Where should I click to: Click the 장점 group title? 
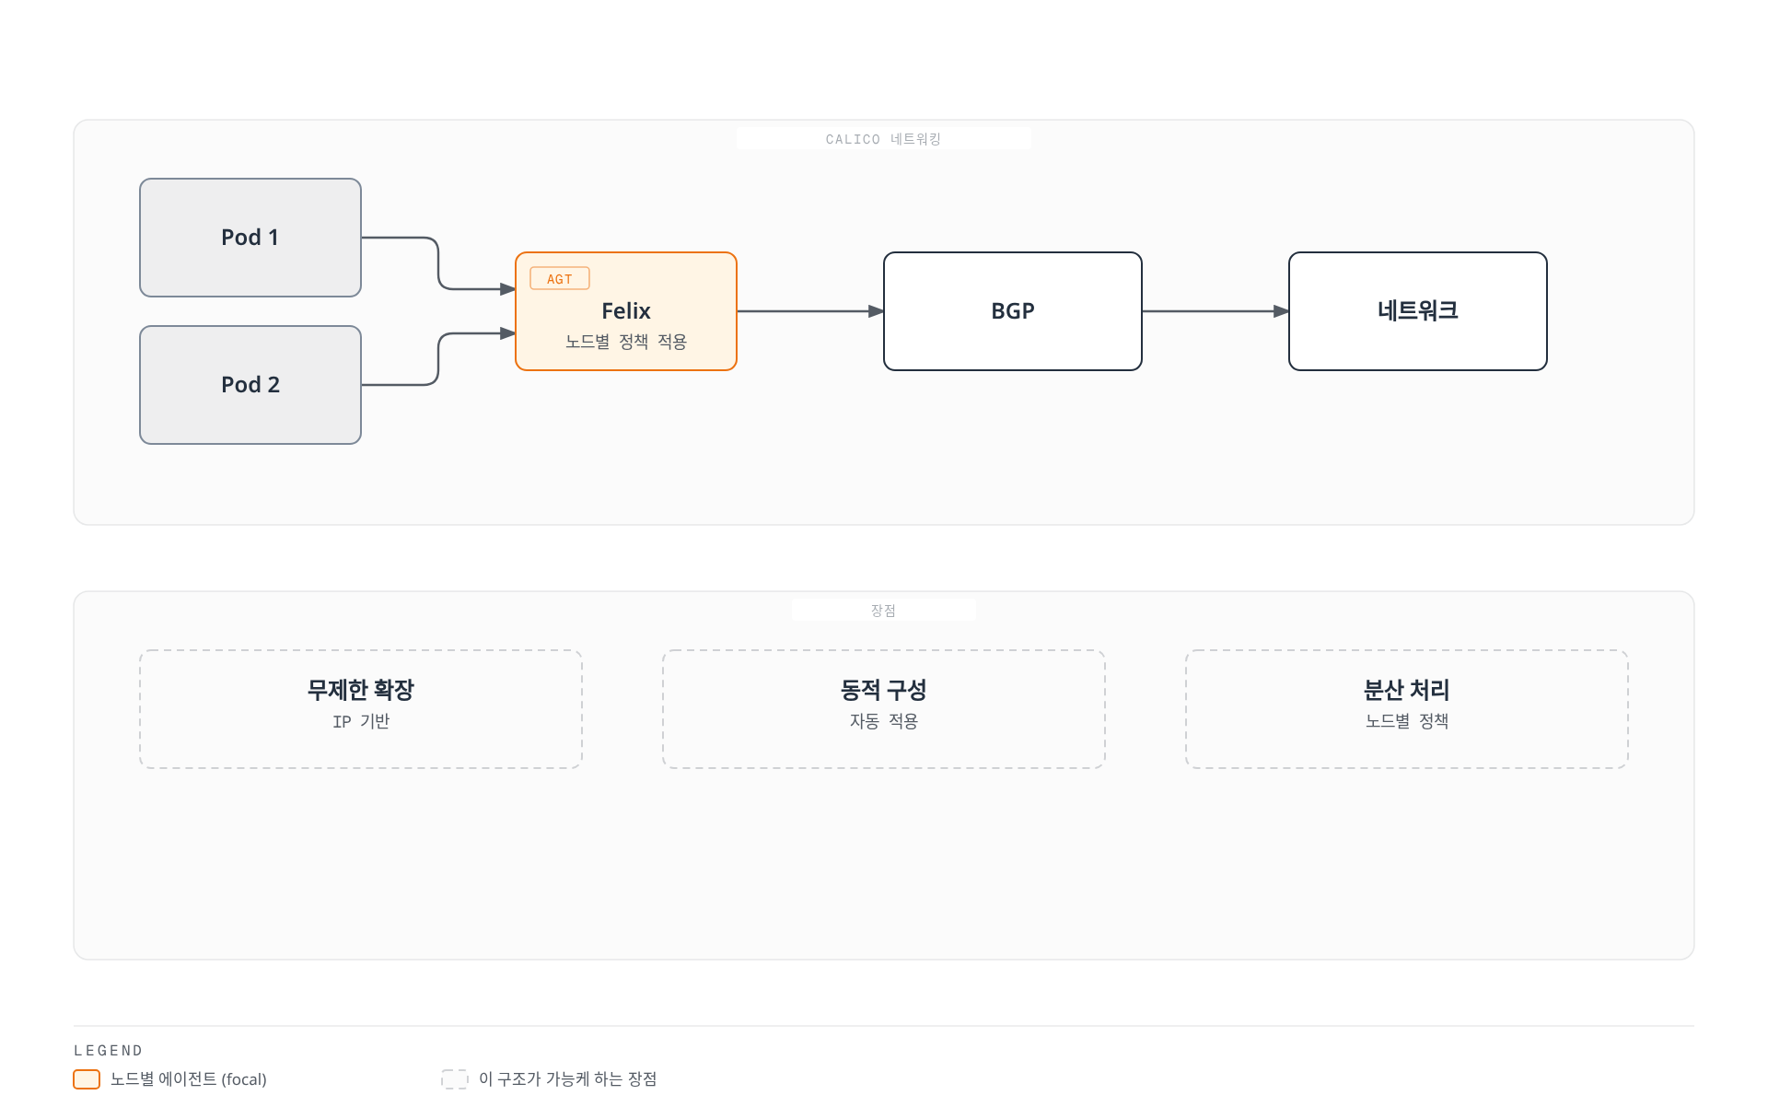884,611
